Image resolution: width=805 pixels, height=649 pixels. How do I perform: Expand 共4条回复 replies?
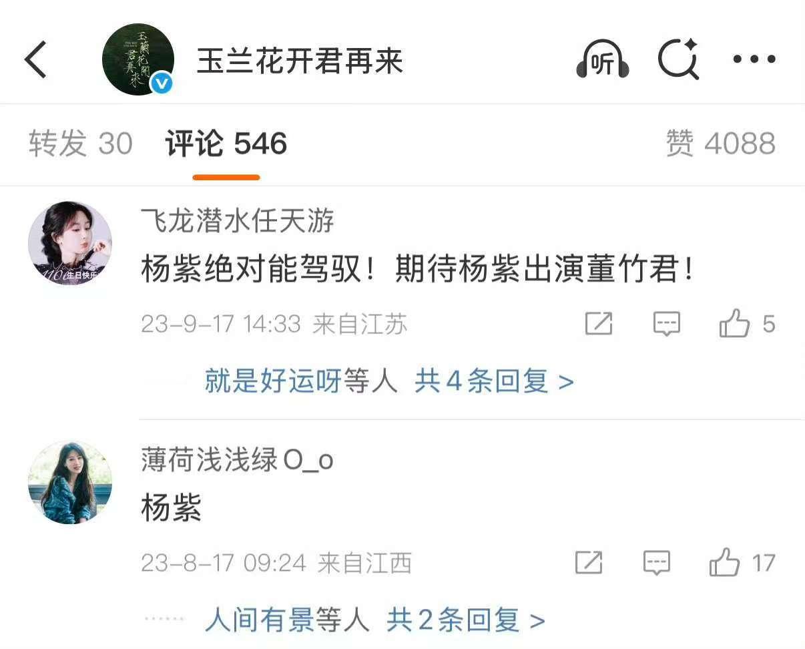click(x=494, y=382)
